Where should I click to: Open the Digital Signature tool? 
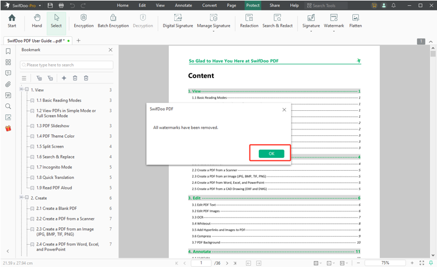(x=178, y=21)
